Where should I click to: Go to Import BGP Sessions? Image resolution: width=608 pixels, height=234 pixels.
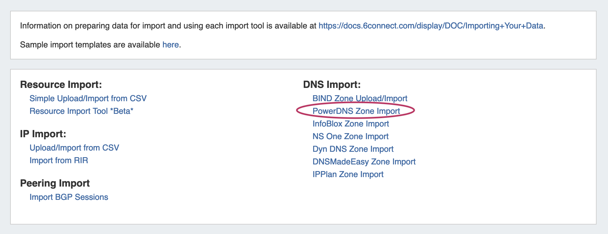(x=69, y=197)
